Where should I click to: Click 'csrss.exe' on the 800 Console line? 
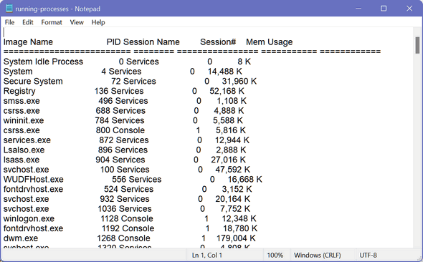click(x=22, y=130)
